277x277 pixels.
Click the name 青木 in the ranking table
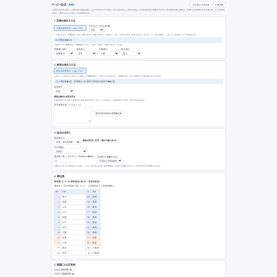coord(64,197)
